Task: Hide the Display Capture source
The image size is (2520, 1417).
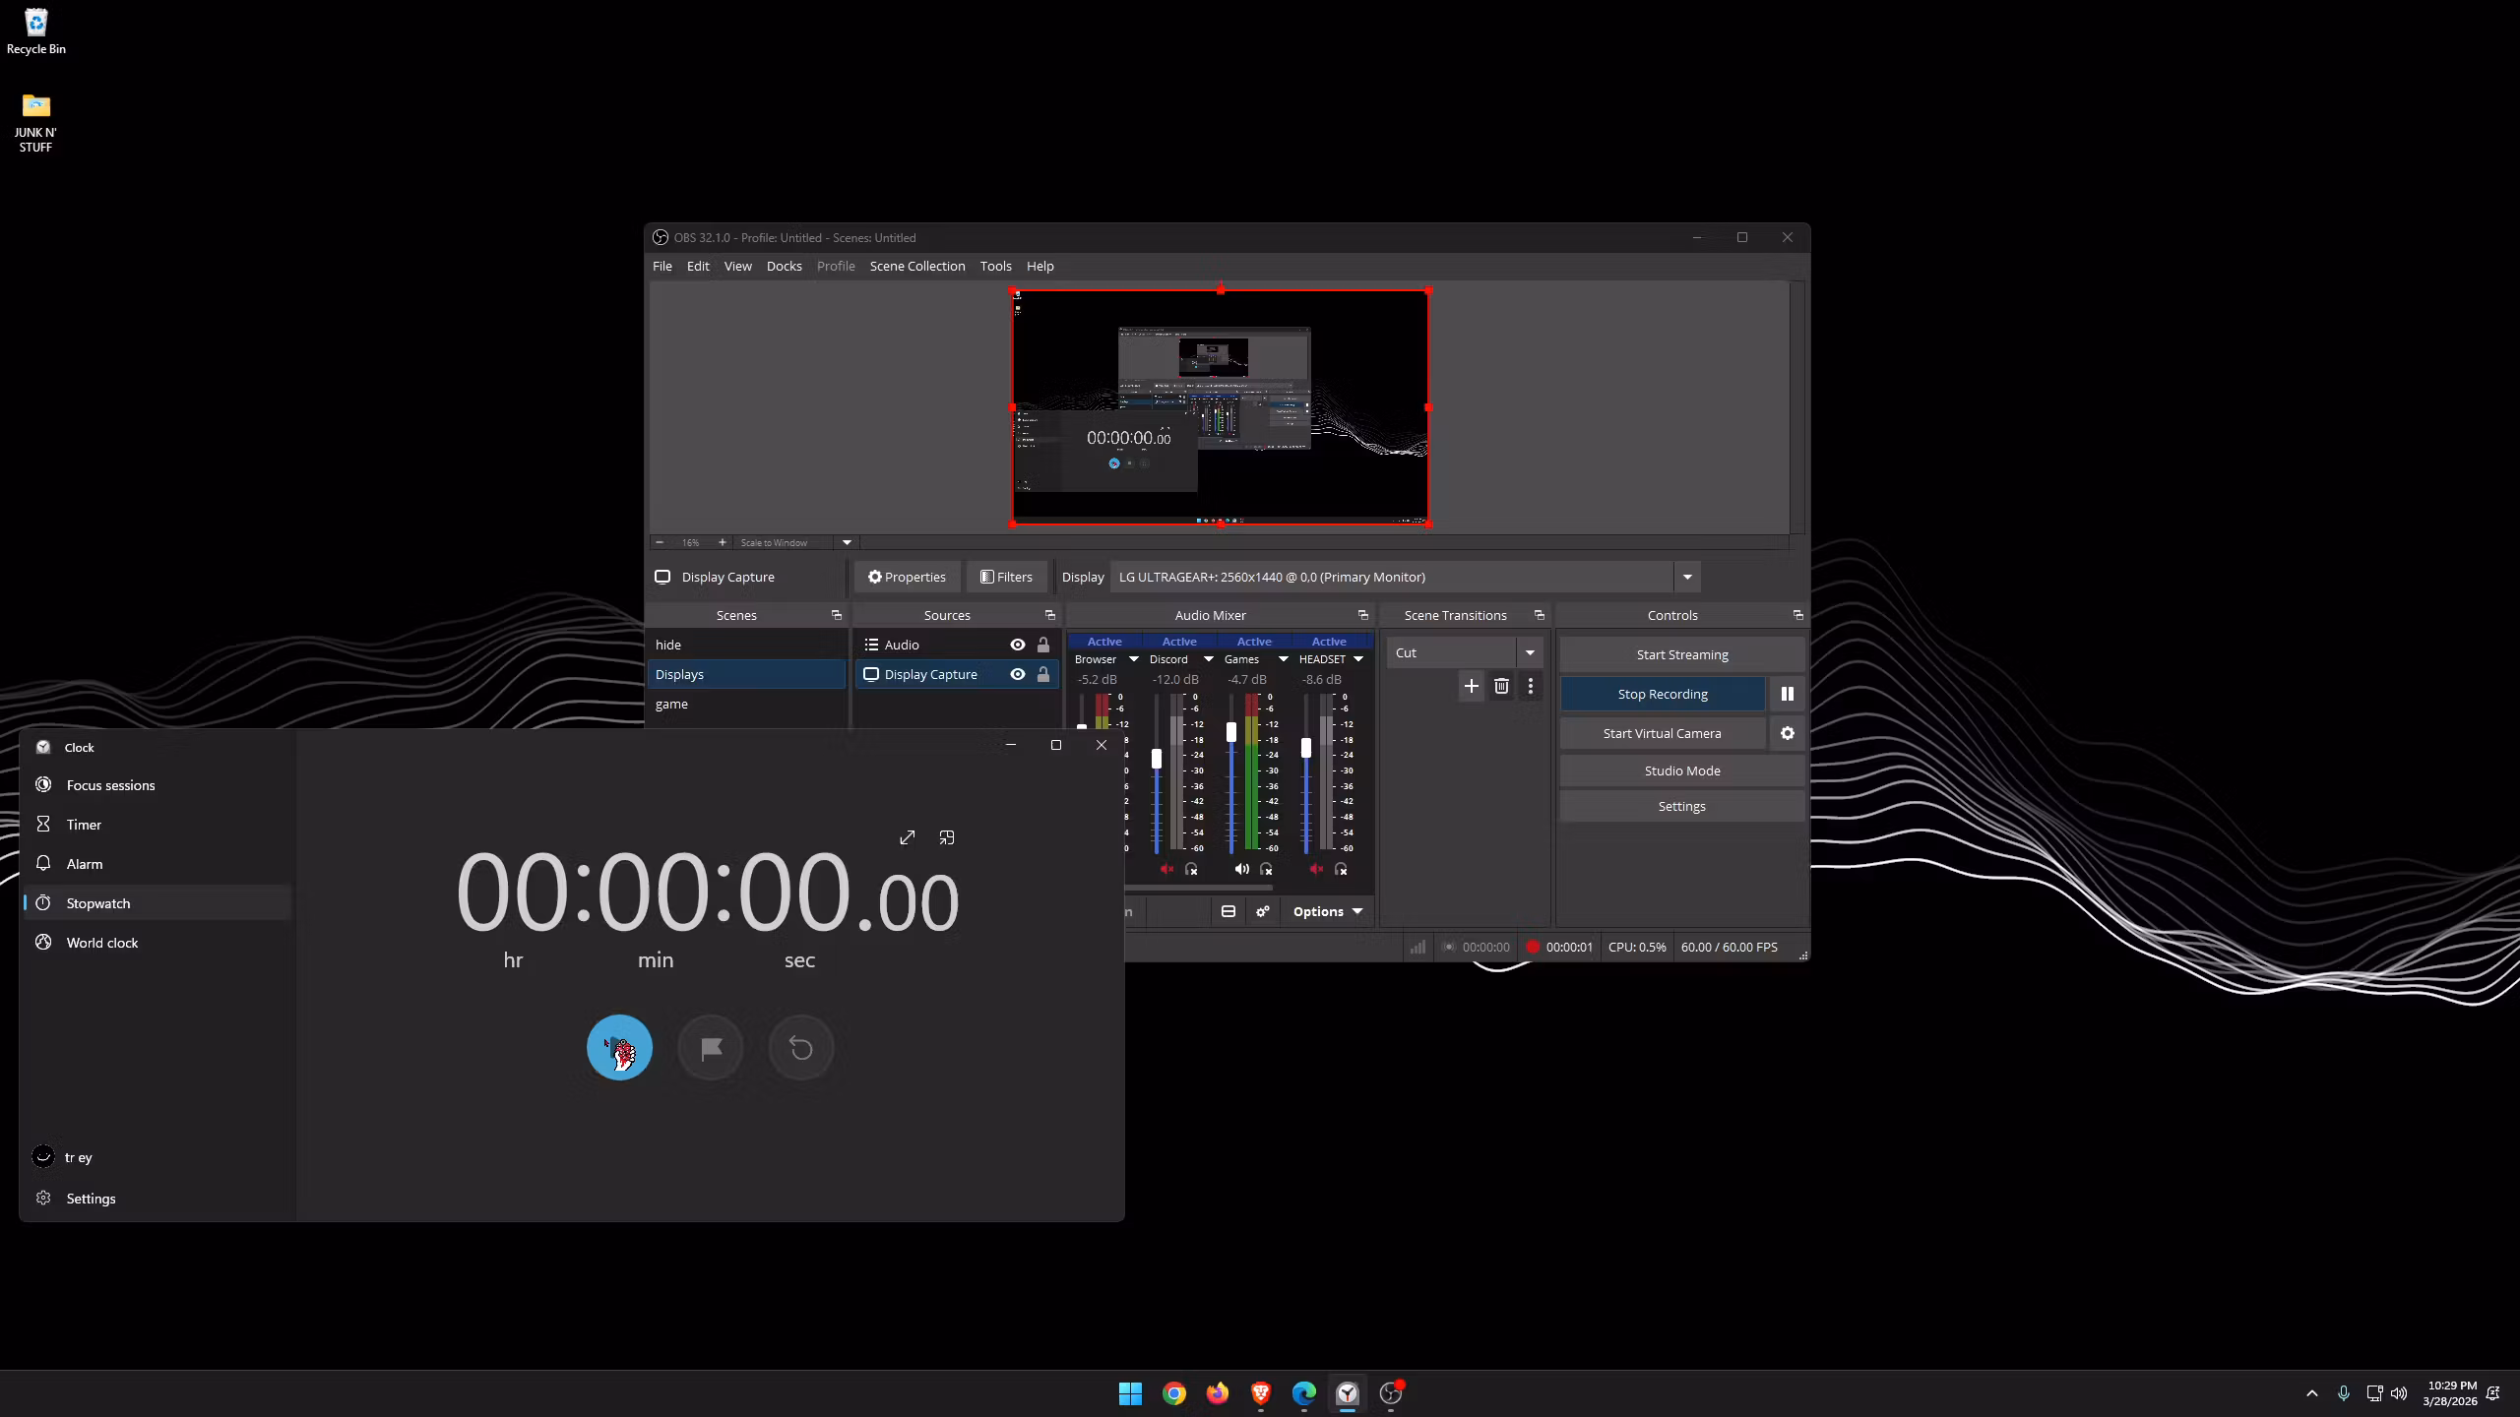Action: pos(1018,674)
